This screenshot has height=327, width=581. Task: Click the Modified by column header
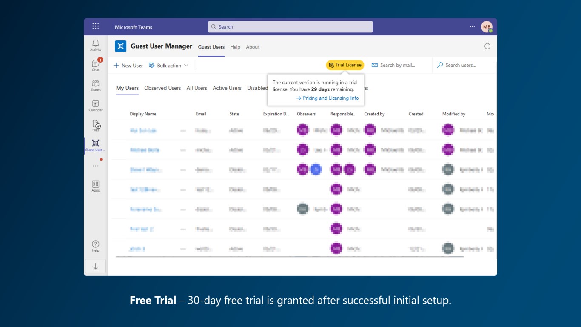point(454,114)
